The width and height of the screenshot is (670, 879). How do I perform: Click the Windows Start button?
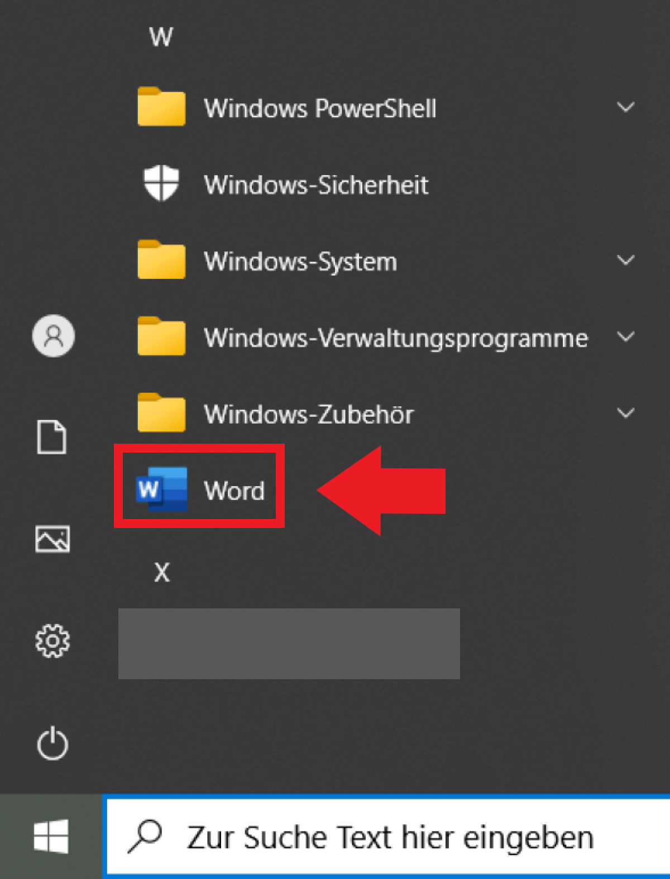[51, 835]
